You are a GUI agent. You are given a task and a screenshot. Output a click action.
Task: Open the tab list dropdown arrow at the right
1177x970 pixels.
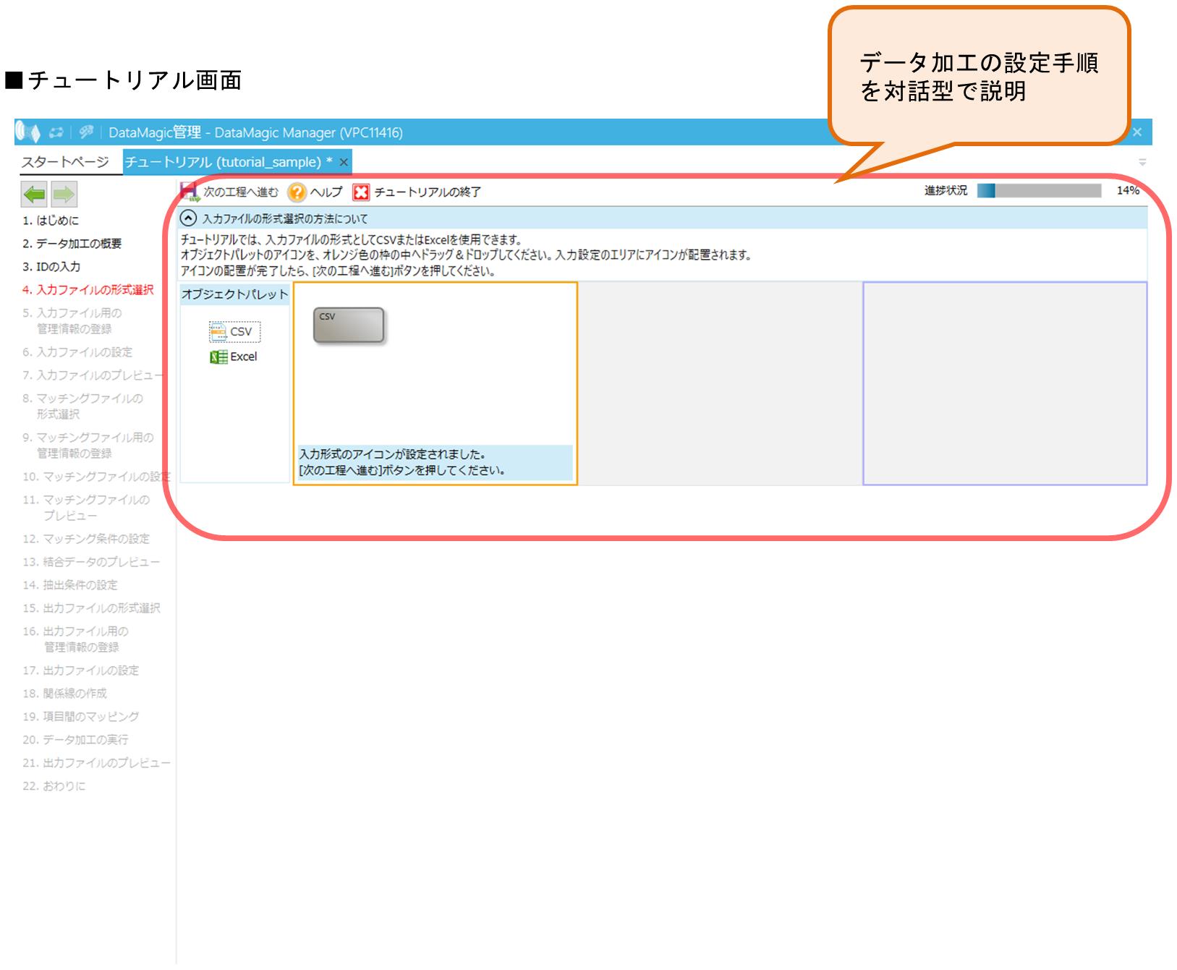(1142, 162)
